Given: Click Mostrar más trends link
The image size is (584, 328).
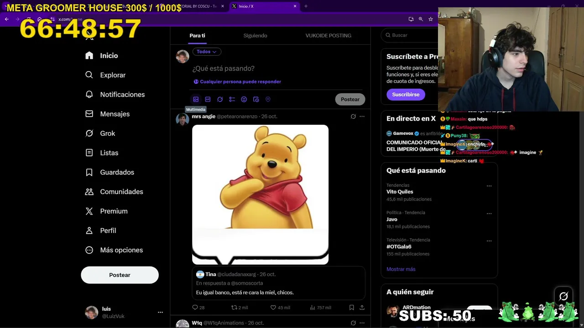Looking at the screenshot, I should 401,269.
